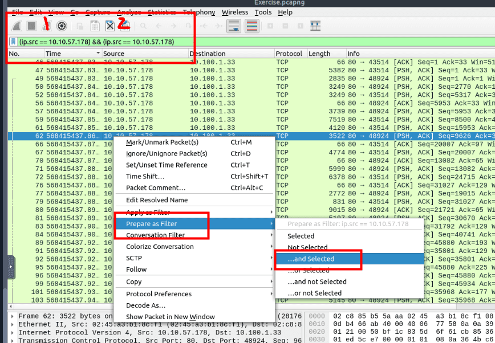Start capturing packets with shark fin icon
The image size is (495, 343).
(17, 26)
